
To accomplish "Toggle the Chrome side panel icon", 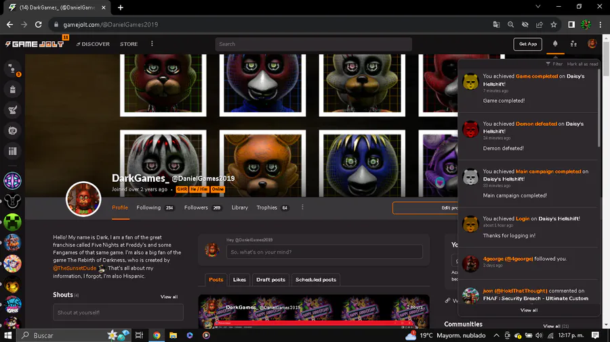I will (571, 24).
